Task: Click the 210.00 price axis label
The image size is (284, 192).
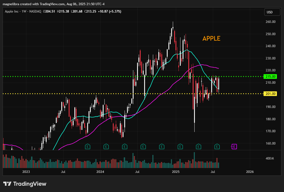Action: (271, 82)
